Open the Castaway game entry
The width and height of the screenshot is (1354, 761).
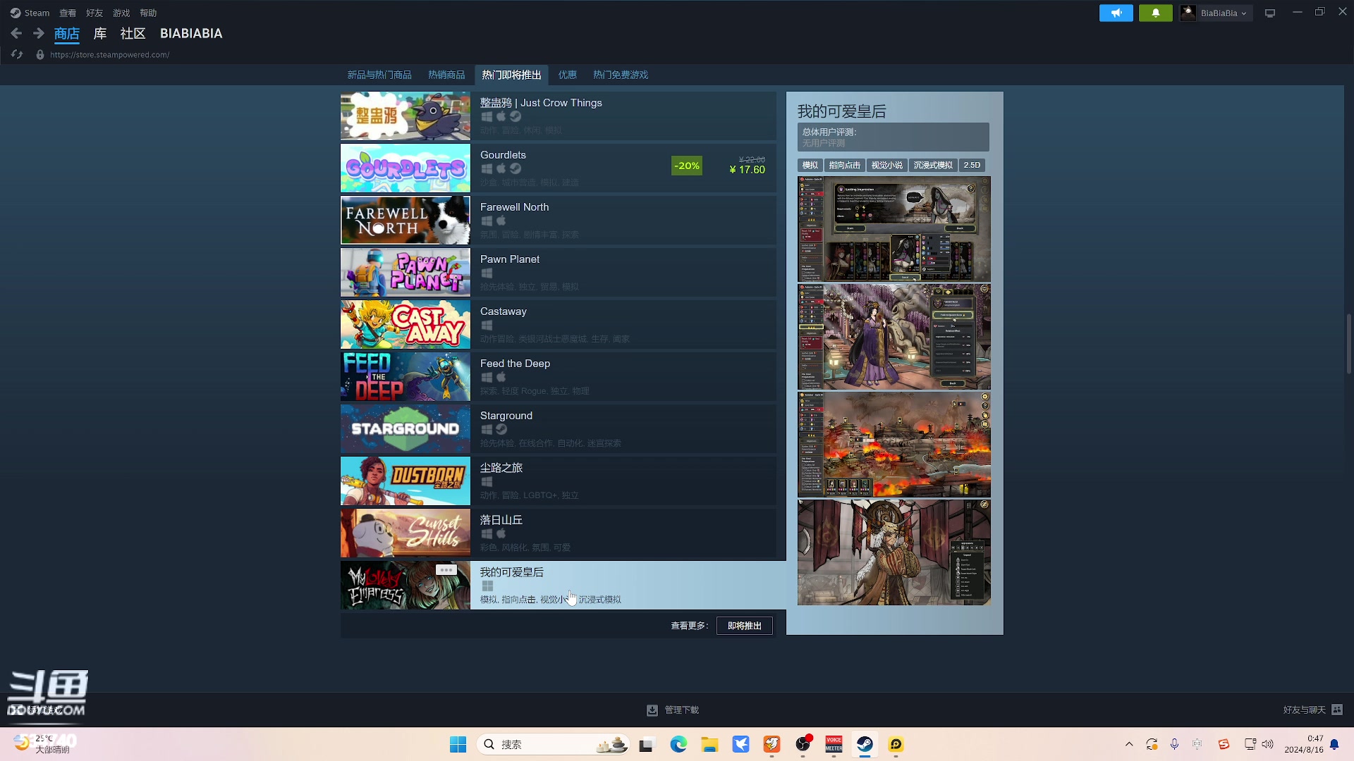[559, 325]
